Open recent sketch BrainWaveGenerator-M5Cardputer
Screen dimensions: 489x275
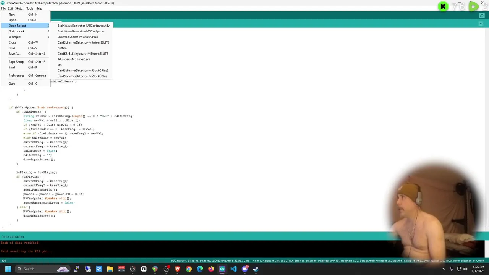tap(81, 31)
